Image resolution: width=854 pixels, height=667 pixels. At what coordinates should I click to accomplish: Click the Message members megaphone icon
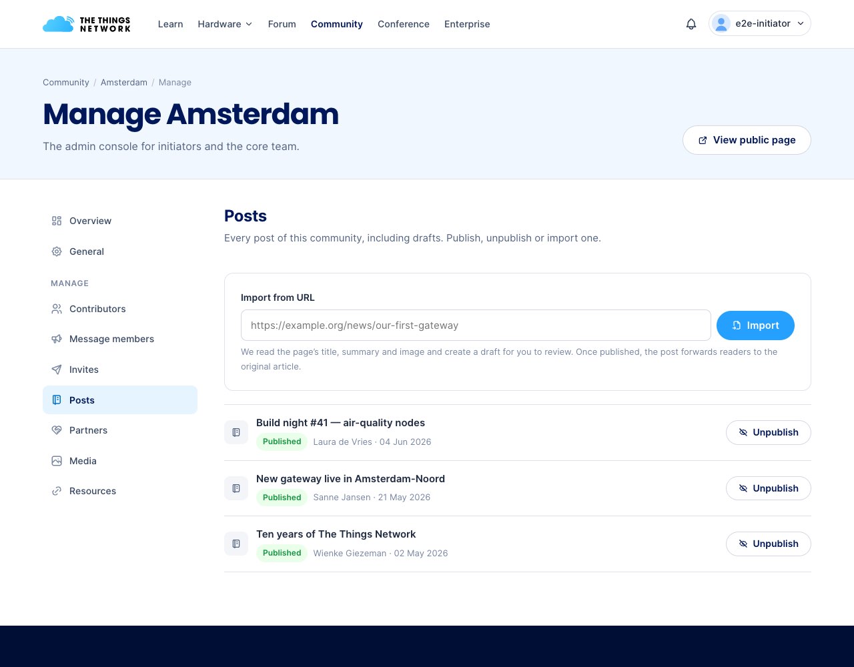57,339
